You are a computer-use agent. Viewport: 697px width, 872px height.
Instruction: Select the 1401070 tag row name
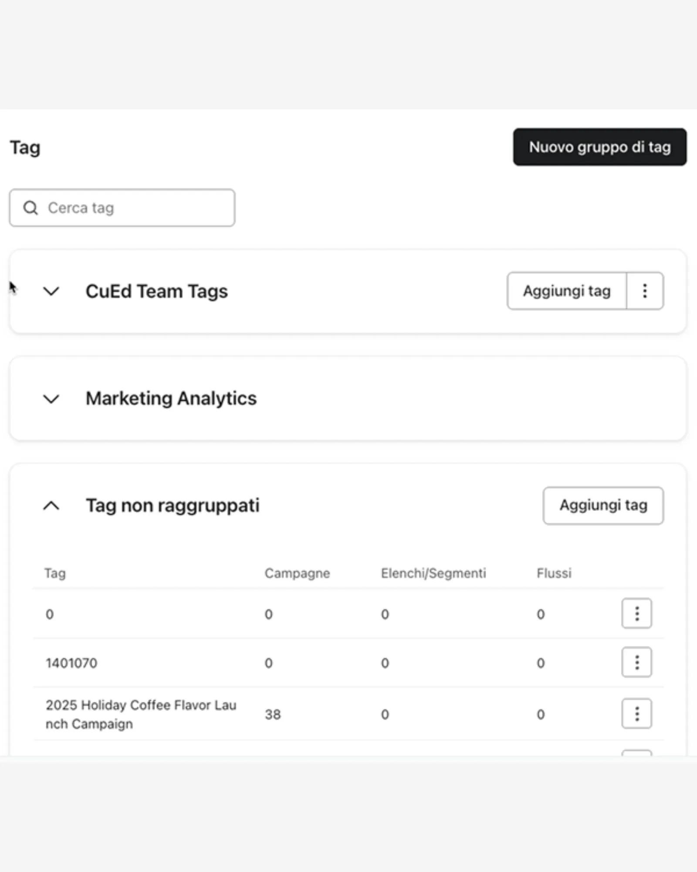[x=71, y=663]
